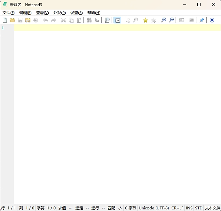Open the 查看(V) menu
The image size is (221, 211).
pos(43,13)
